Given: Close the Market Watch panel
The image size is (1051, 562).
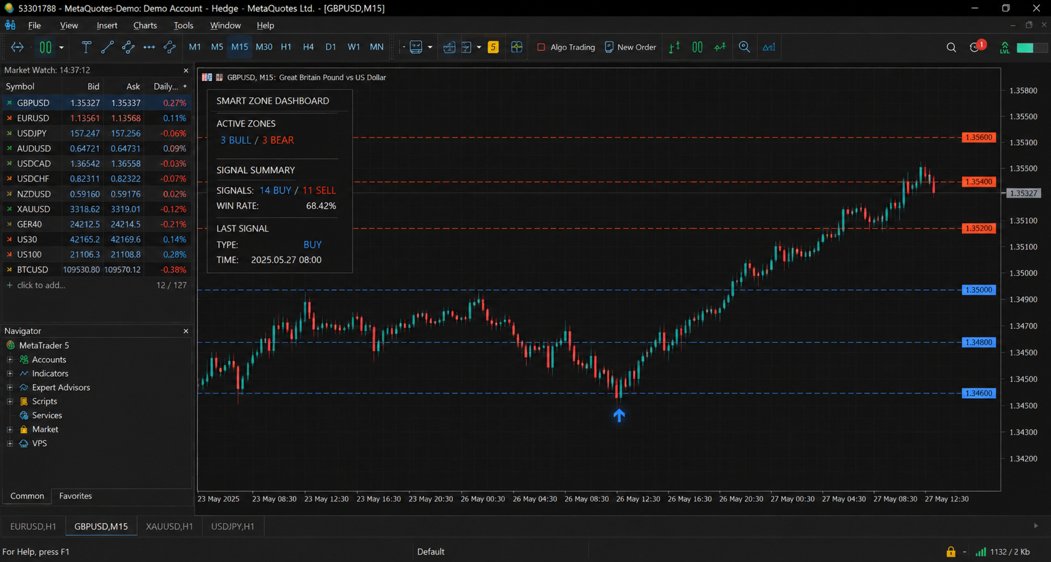Looking at the screenshot, I should click(x=186, y=70).
